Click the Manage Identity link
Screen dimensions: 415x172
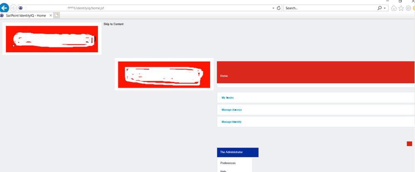(231, 122)
